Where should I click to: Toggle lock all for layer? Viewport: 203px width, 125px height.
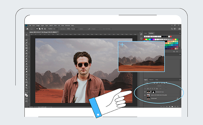(157, 89)
